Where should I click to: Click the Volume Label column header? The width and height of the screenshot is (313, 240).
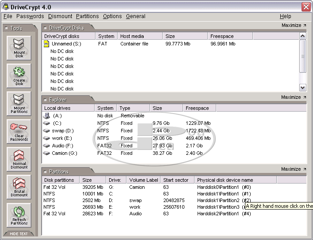pyautogui.click(x=143, y=180)
